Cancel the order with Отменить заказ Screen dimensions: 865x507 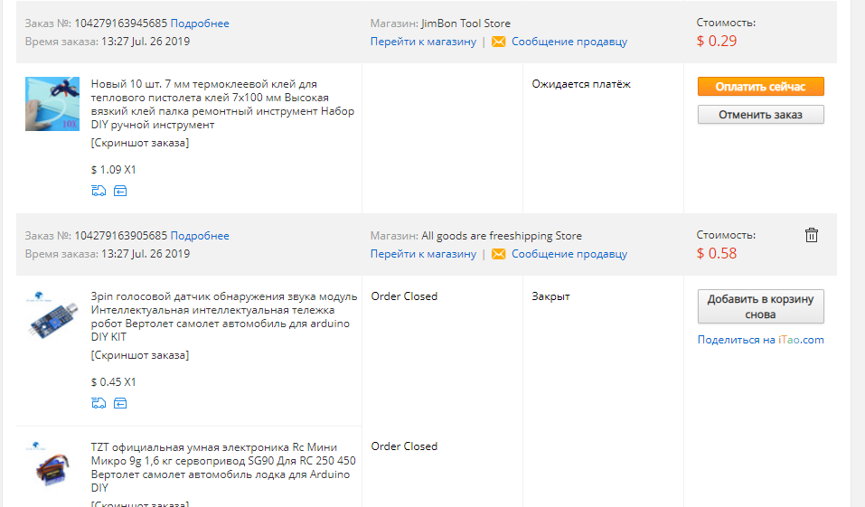pyautogui.click(x=761, y=115)
